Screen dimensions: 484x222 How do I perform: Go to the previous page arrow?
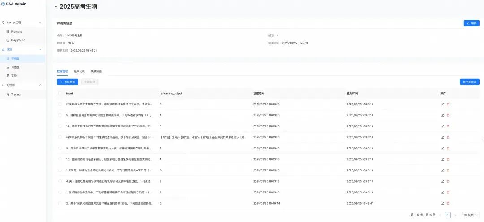pyautogui.click(x=440, y=215)
